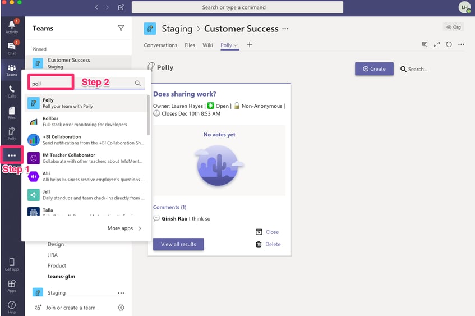Click the filter funnel icon beside Teams
The width and height of the screenshot is (475, 316).
(x=121, y=28)
